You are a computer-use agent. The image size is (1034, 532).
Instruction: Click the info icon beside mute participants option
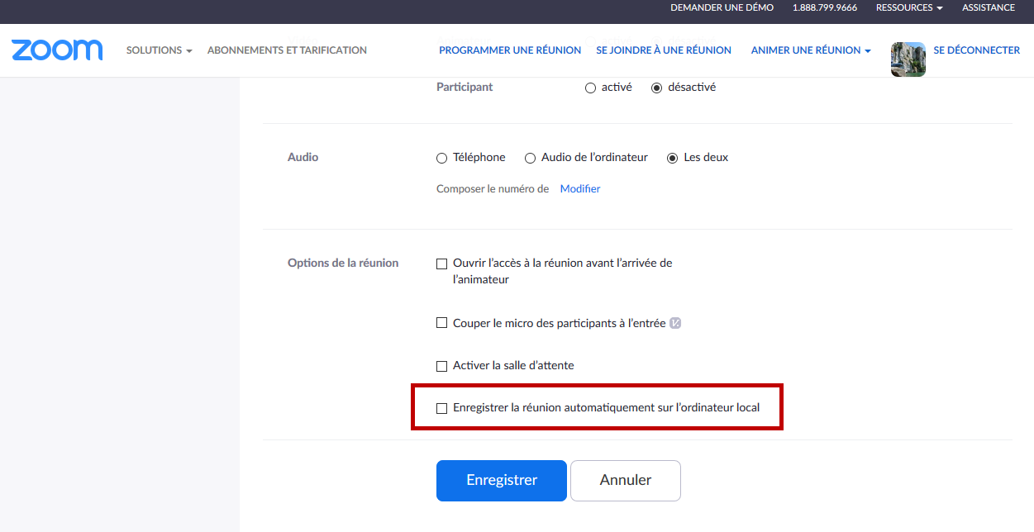click(x=675, y=323)
